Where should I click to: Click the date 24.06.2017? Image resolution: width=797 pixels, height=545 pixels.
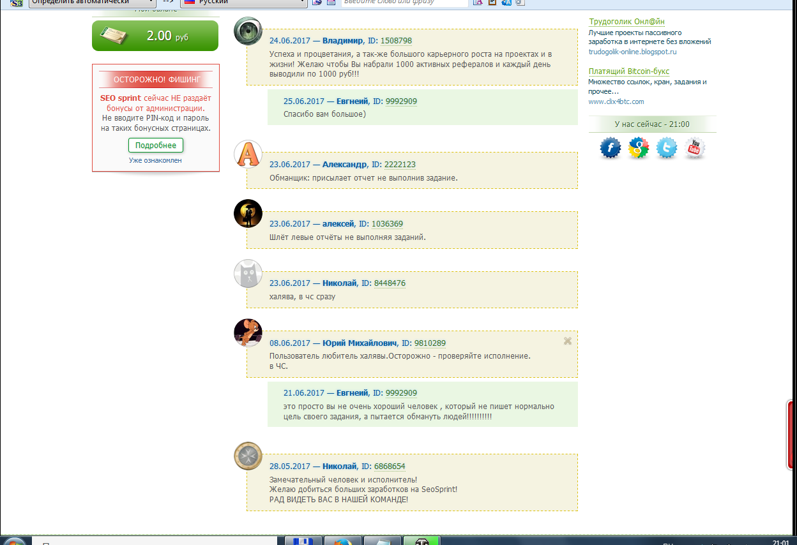[290, 41]
